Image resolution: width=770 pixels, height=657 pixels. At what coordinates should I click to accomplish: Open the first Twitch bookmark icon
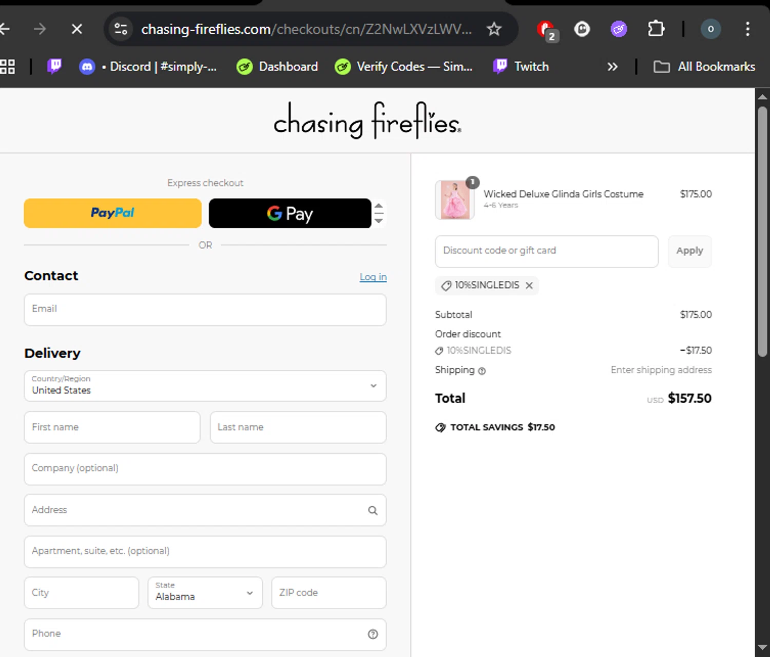coord(54,66)
